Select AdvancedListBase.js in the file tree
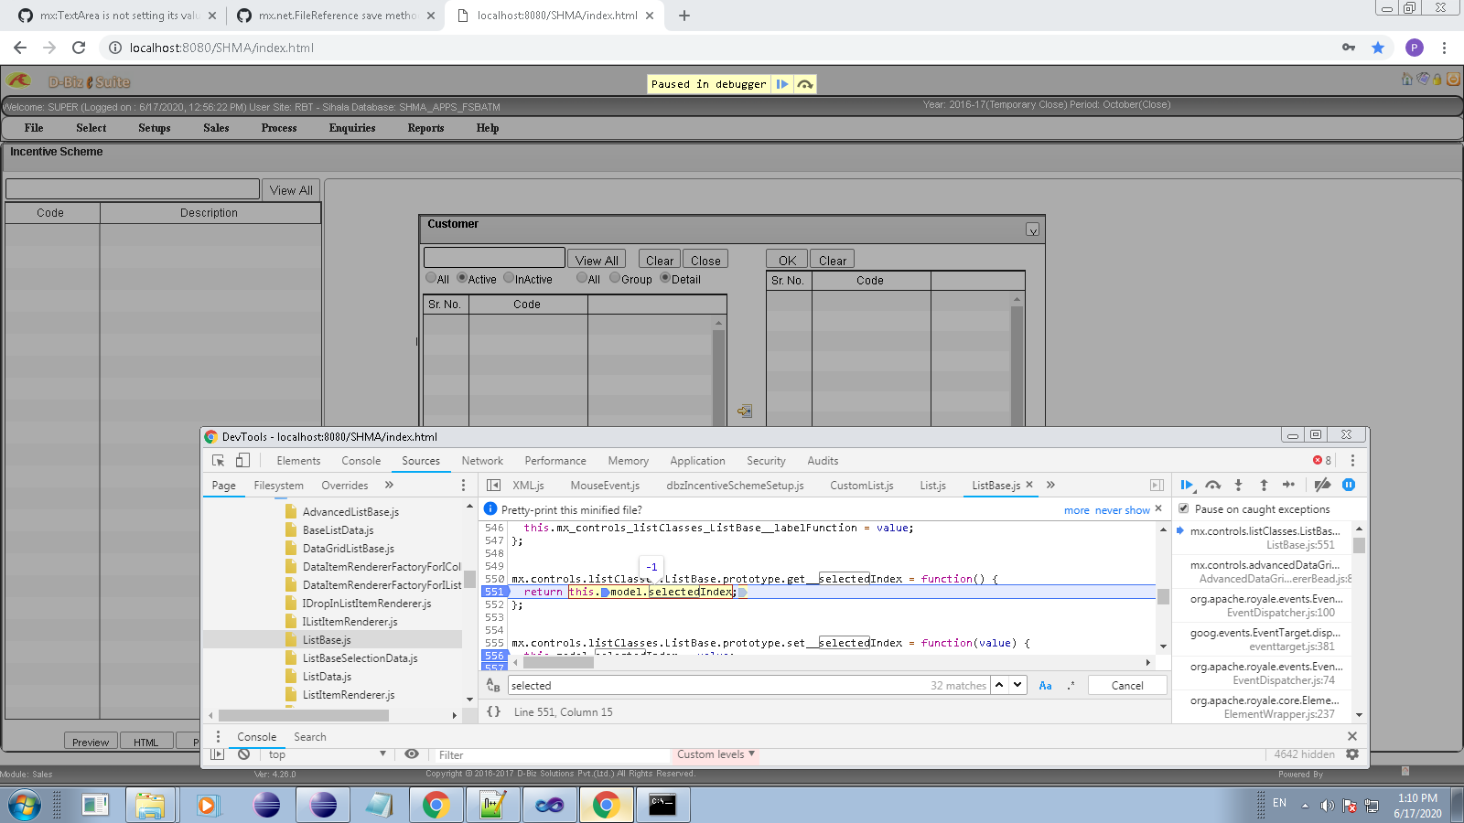The image size is (1464, 823). point(350,512)
